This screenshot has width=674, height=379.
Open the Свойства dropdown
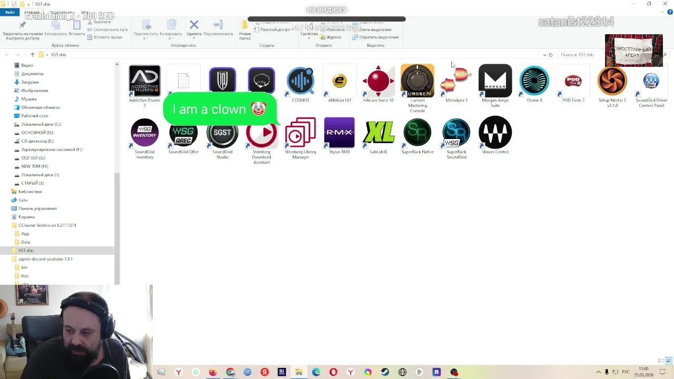click(309, 31)
